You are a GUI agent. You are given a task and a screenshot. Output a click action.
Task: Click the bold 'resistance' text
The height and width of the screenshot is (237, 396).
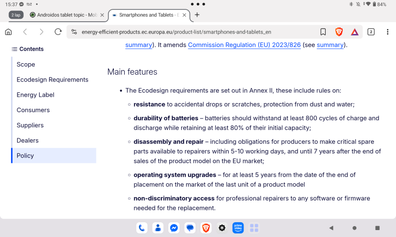[x=149, y=104]
